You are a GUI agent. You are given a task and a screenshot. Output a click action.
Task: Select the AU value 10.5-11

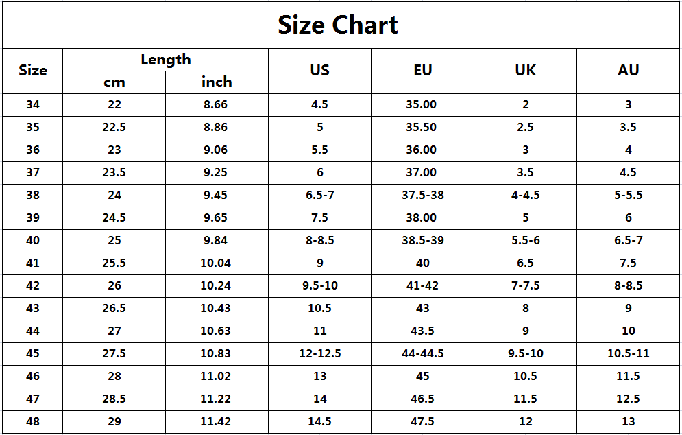click(628, 353)
